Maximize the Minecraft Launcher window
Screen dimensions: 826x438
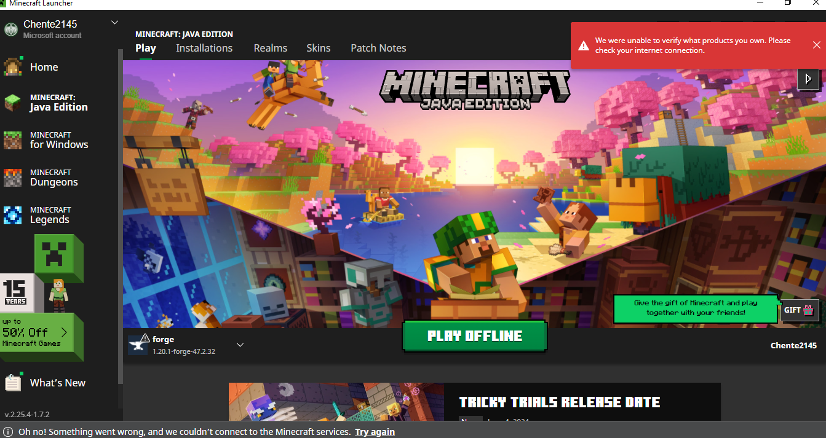point(788,3)
